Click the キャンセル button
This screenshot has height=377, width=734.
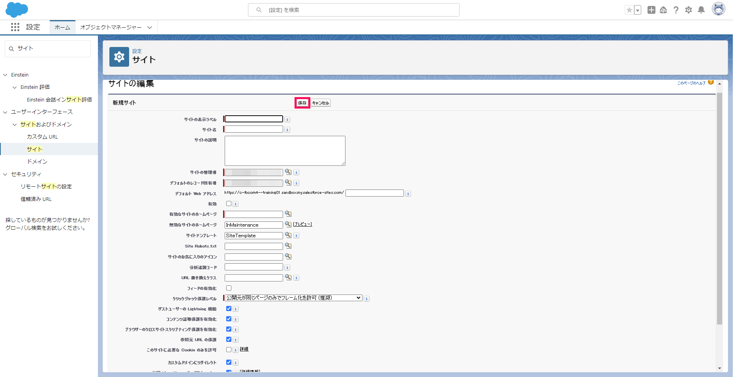321,103
